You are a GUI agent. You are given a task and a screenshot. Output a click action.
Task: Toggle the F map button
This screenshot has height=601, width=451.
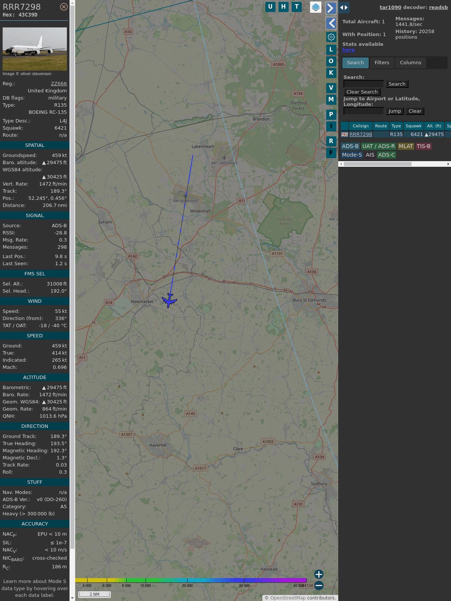331,153
